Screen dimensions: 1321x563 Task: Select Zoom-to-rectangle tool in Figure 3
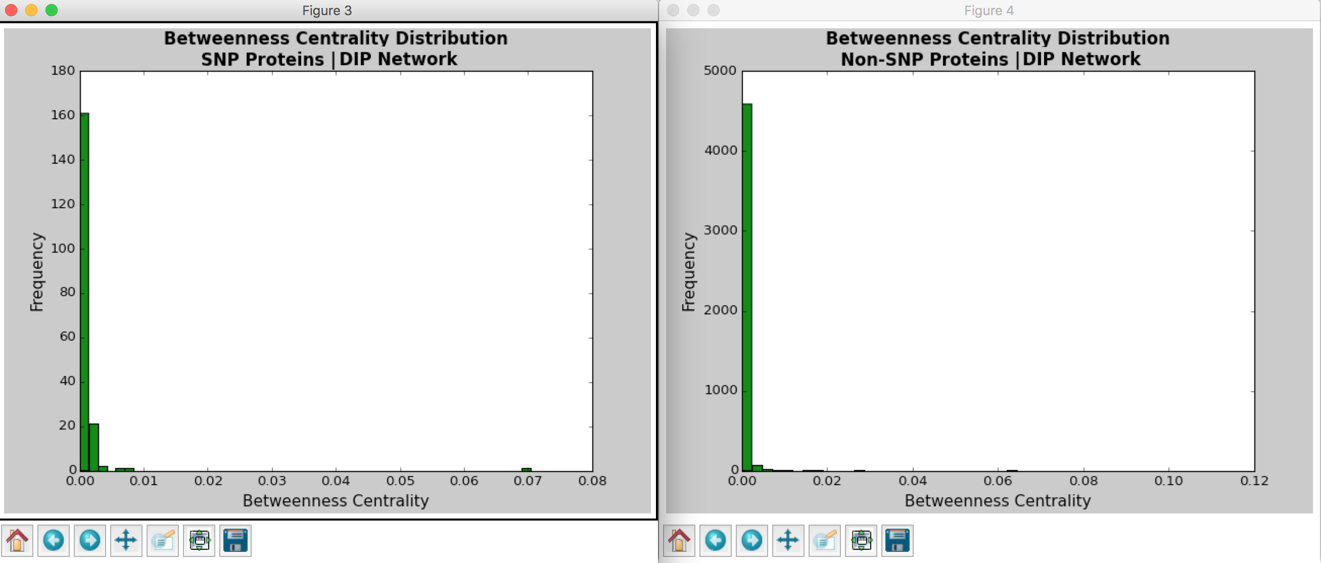(x=163, y=540)
